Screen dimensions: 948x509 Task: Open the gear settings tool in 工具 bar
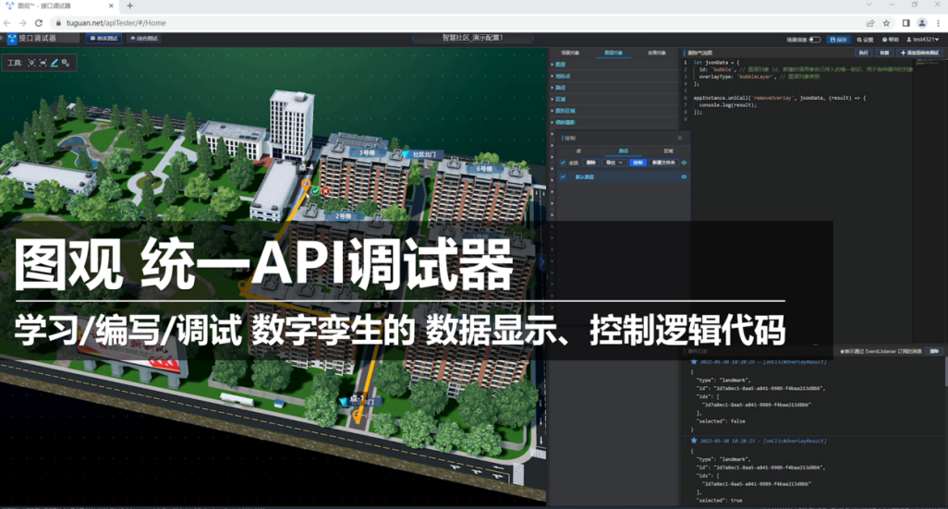(x=66, y=63)
